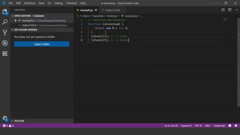Click 'You have not yet opened a folder.' text
The image size is (240, 135).
(x=35, y=37)
